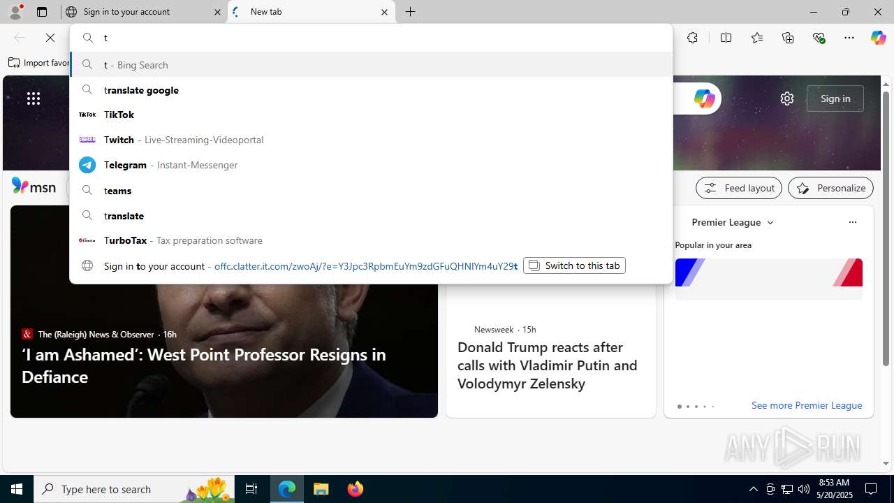
Task: Close the 'Sign in to your account' tab
Action: [x=217, y=12]
